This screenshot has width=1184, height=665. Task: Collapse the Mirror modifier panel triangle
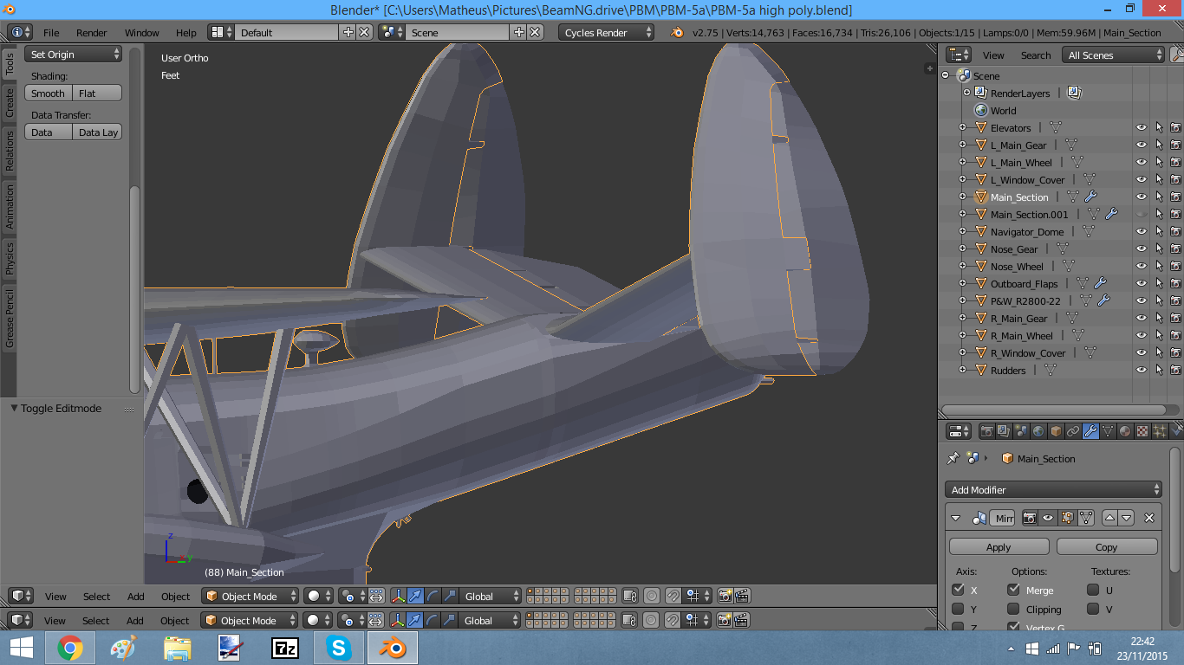pyautogui.click(x=956, y=518)
